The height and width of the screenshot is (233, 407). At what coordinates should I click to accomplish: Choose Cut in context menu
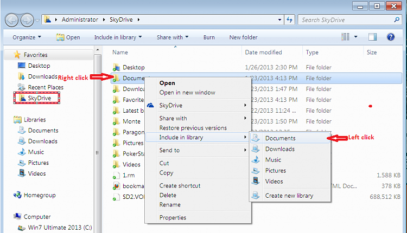pyautogui.click(x=164, y=163)
